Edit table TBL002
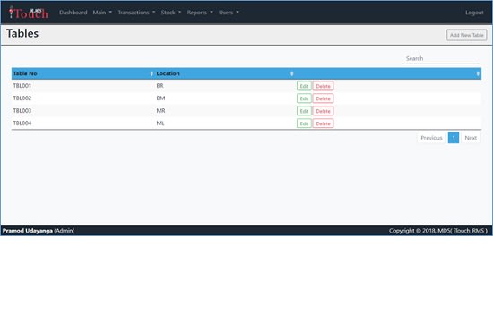Viewport: 493px width, 331px height. click(x=304, y=98)
